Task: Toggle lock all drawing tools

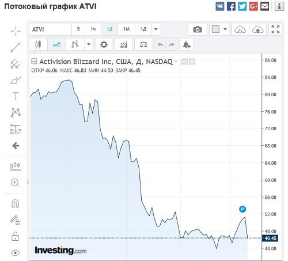Action: pyautogui.click(x=15, y=236)
